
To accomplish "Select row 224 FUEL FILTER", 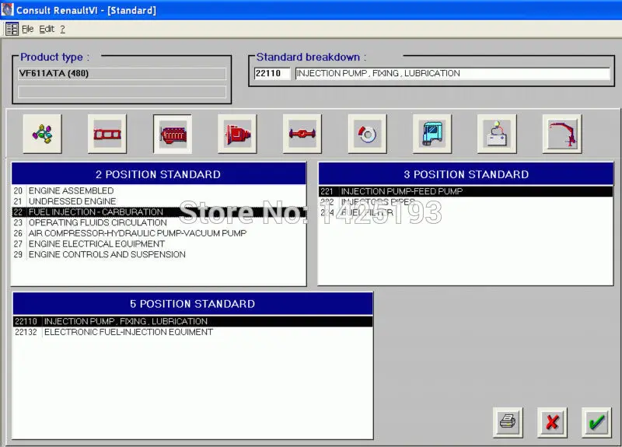I will (x=466, y=212).
